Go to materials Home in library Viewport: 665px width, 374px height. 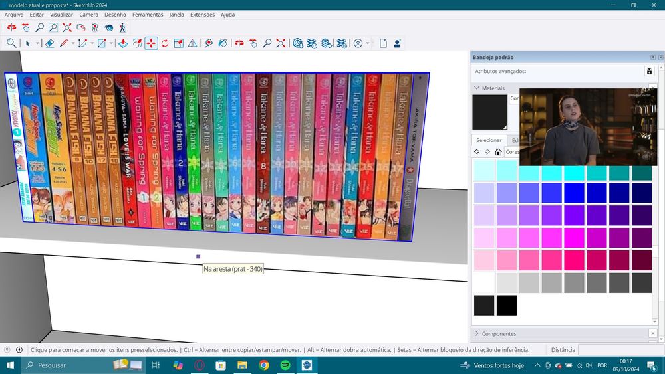pyautogui.click(x=498, y=151)
